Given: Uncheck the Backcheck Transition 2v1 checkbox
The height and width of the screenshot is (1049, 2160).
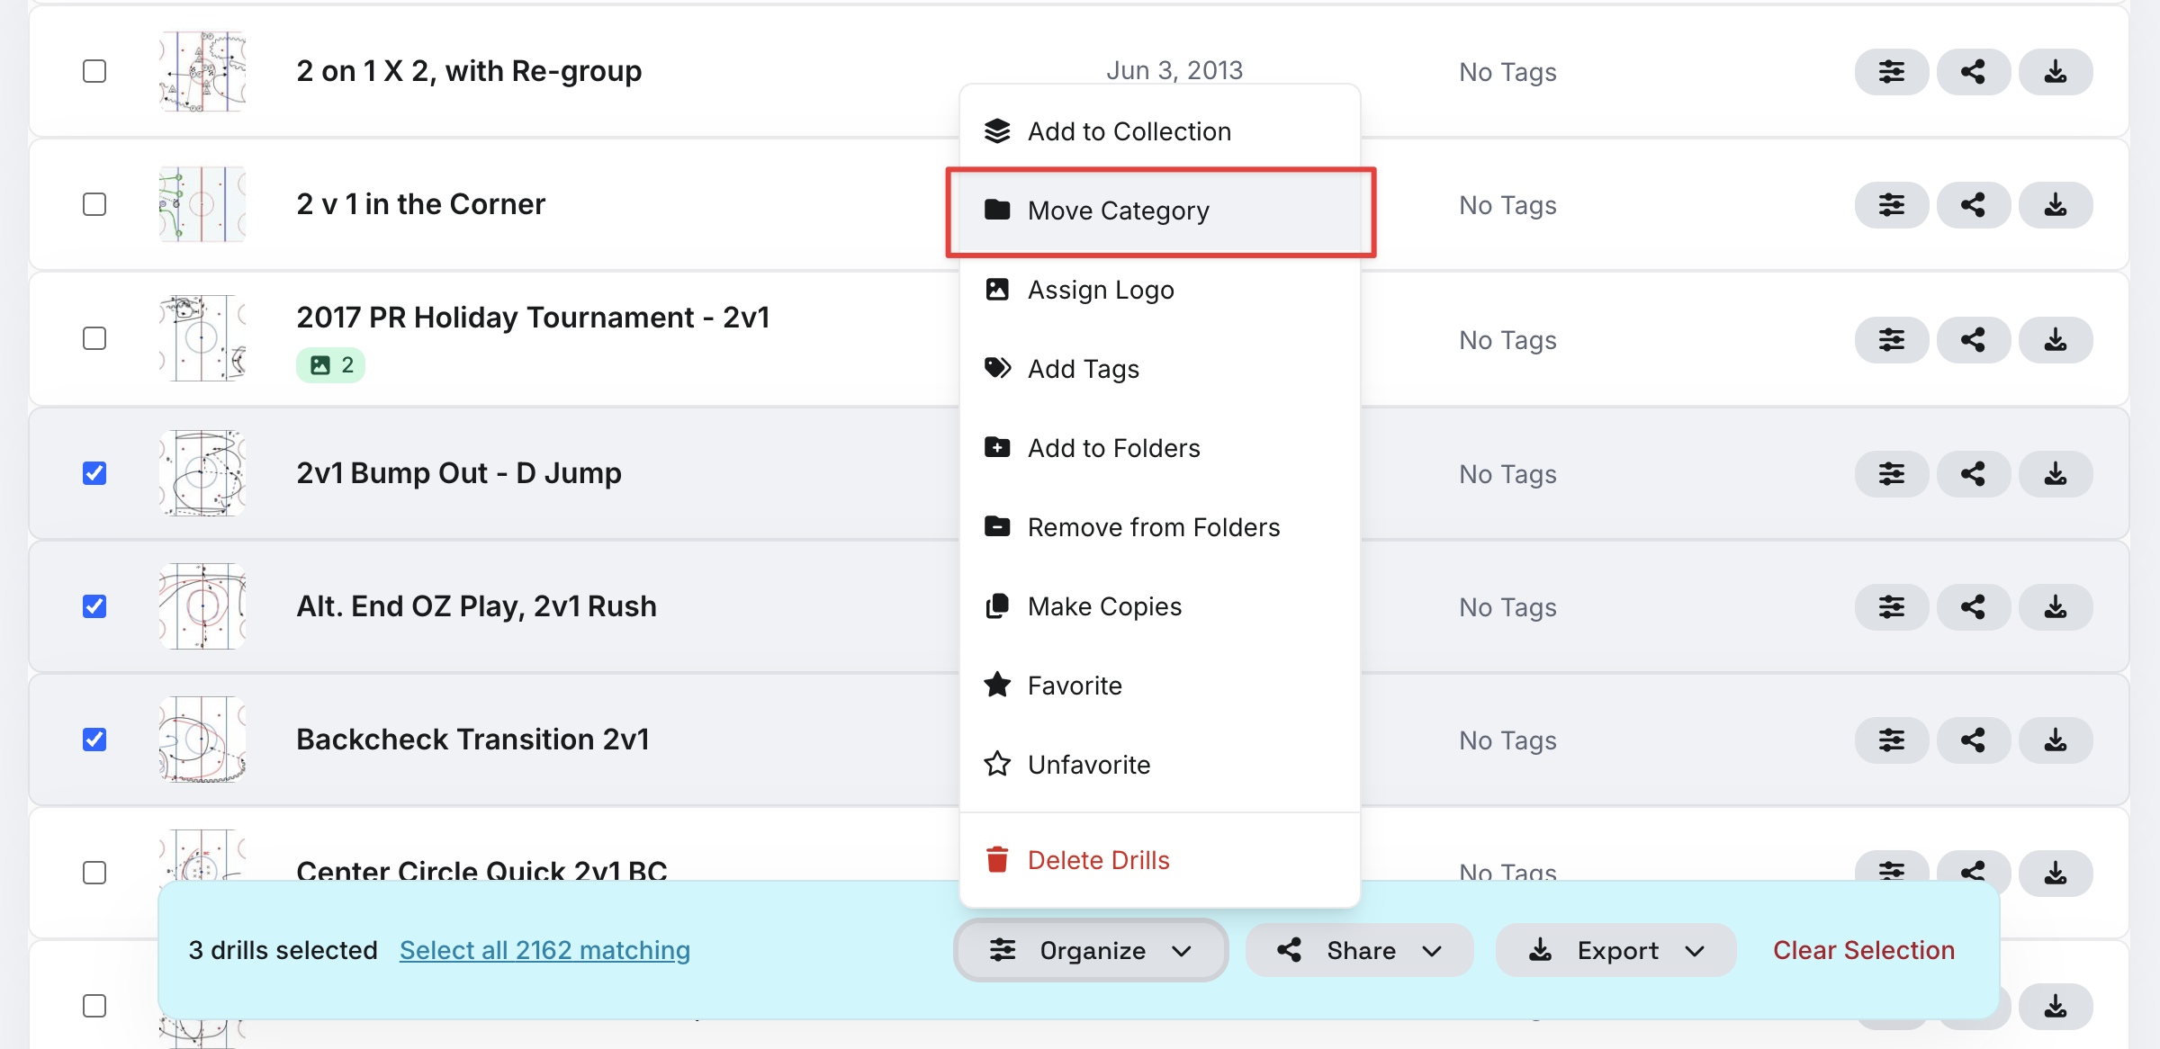Looking at the screenshot, I should [94, 740].
